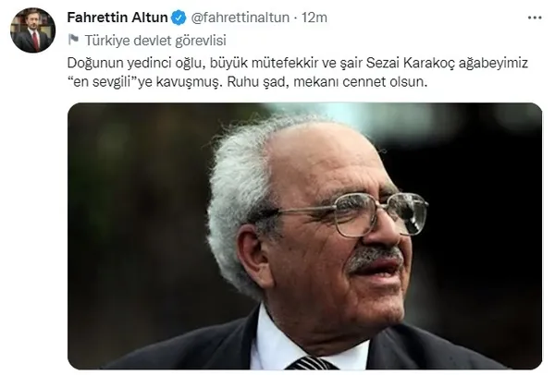Open the 12m timestamp link

pos(314,18)
